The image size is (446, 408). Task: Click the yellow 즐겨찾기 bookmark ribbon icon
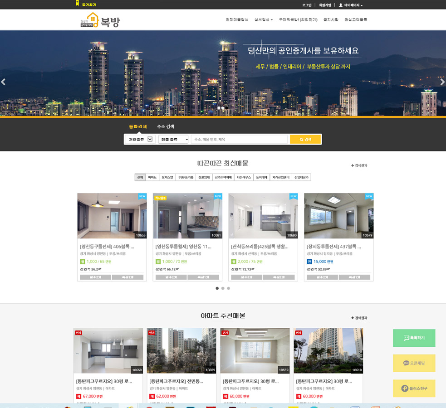pyautogui.click(x=77, y=4)
